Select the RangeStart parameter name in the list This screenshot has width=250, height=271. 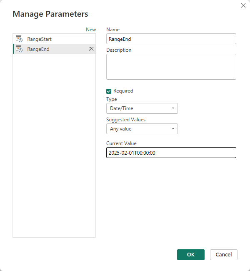40,39
